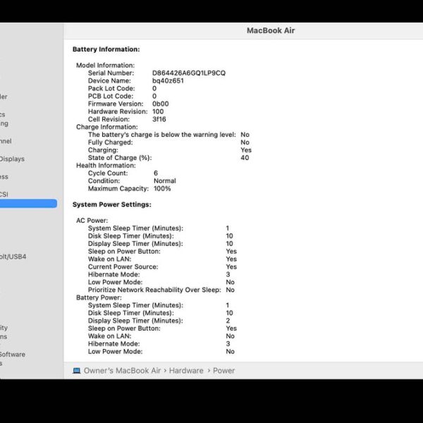Click device name value bq40z651
The height and width of the screenshot is (423, 423).
click(x=168, y=80)
